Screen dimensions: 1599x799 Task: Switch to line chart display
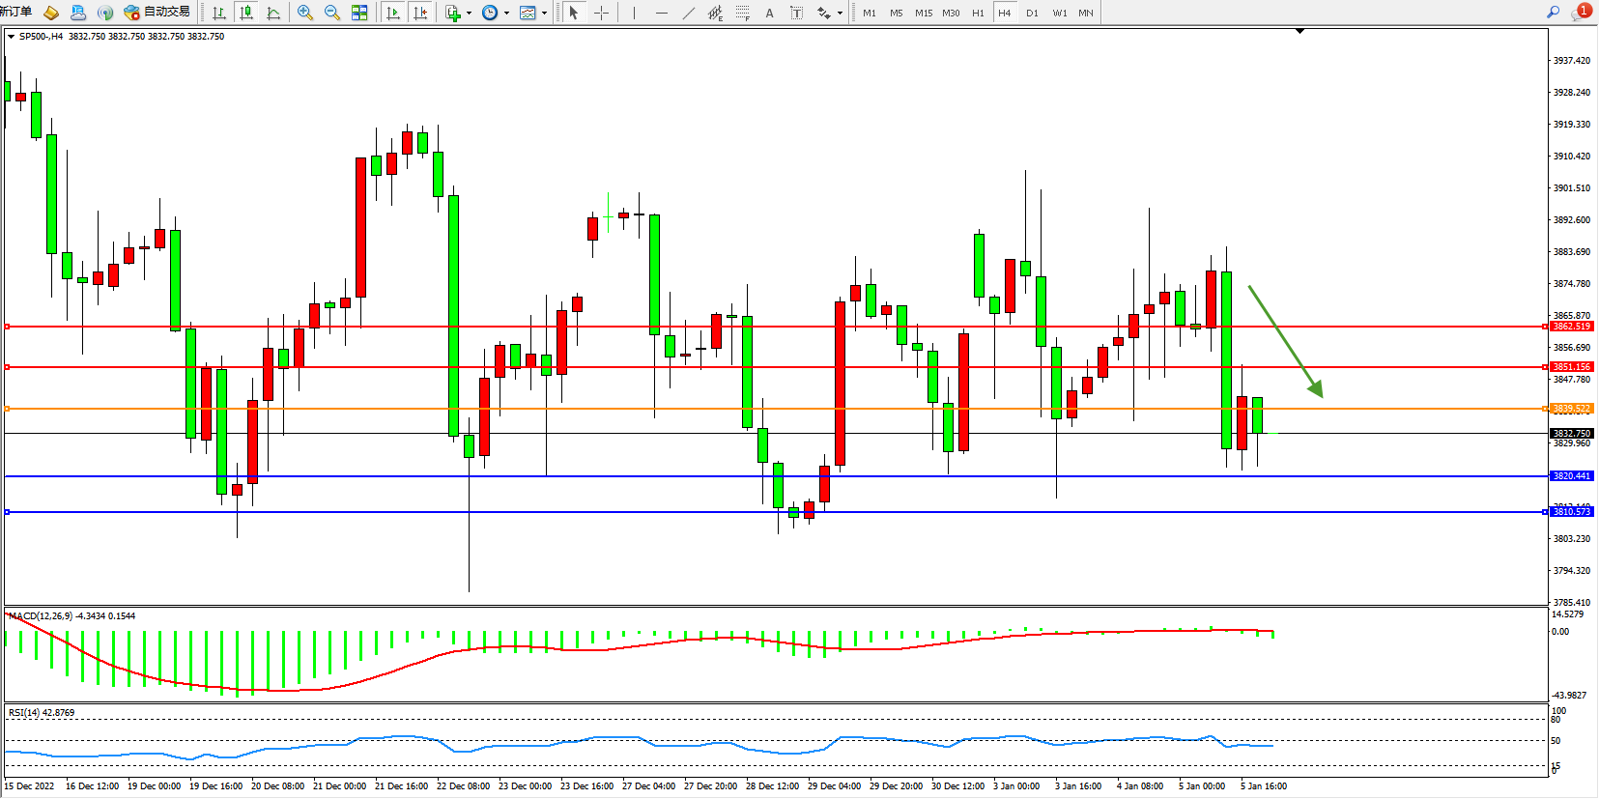(273, 13)
